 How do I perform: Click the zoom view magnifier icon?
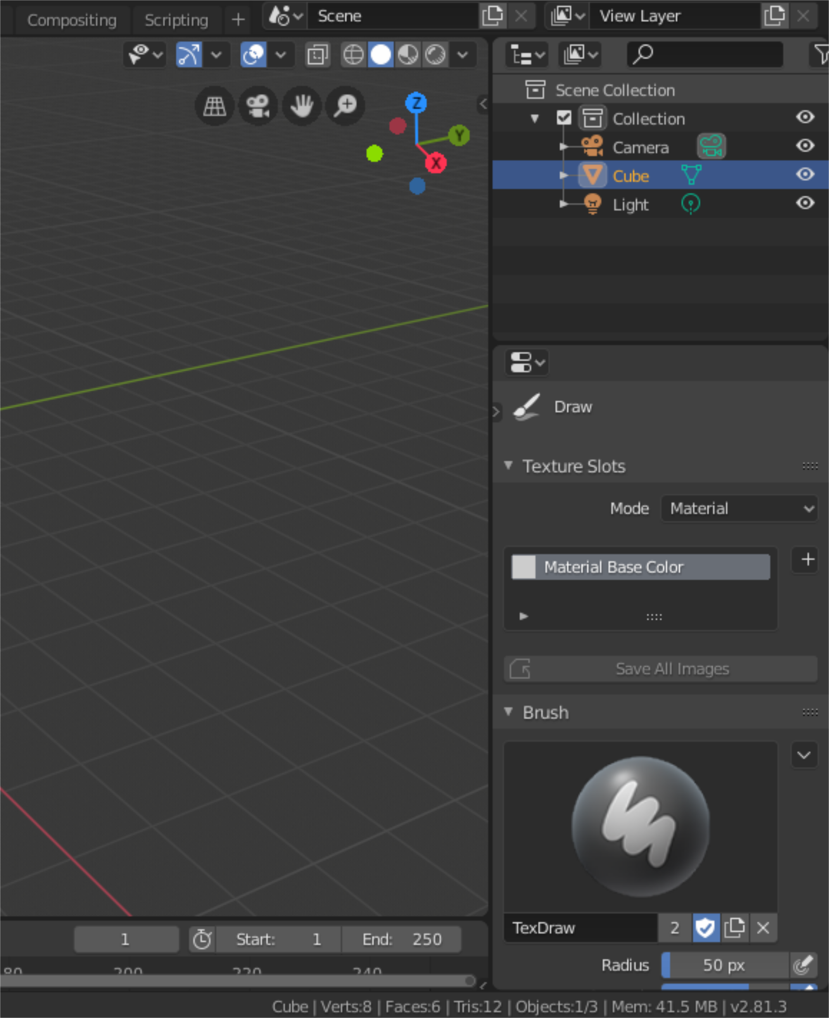tap(345, 105)
